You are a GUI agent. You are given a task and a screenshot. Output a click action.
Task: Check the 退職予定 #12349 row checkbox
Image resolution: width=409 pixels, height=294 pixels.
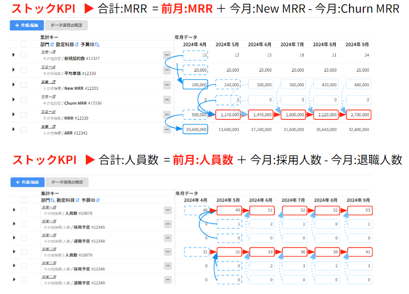coord(24,280)
